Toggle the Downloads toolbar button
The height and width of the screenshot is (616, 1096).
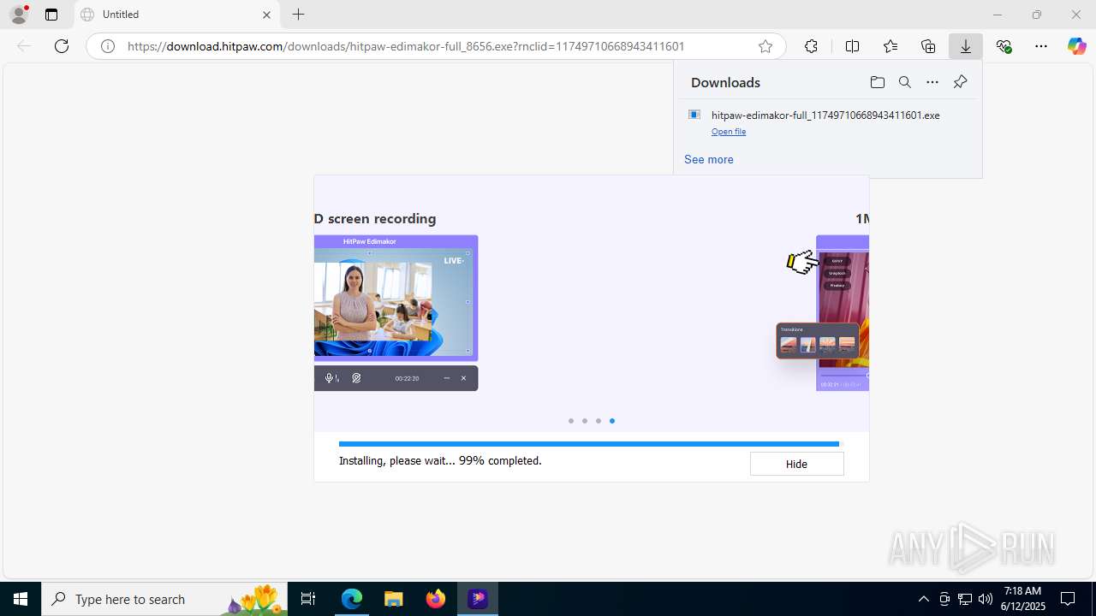click(966, 46)
